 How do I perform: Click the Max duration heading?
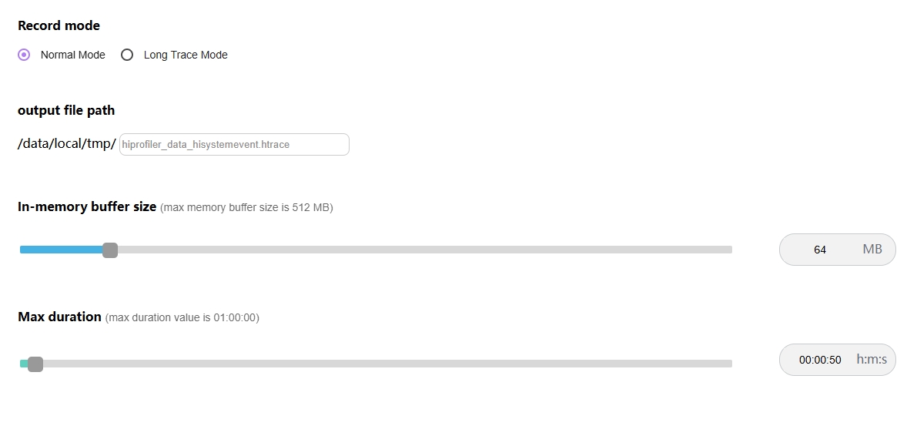point(60,317)
